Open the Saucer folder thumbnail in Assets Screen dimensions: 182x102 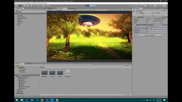(52, 73)
